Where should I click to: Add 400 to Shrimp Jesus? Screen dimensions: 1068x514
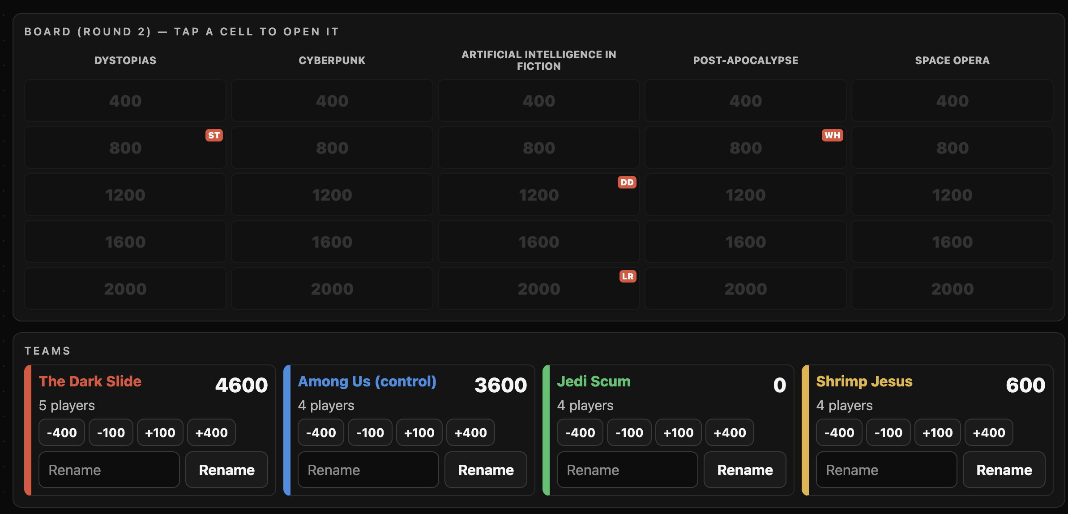click(989, 433)
